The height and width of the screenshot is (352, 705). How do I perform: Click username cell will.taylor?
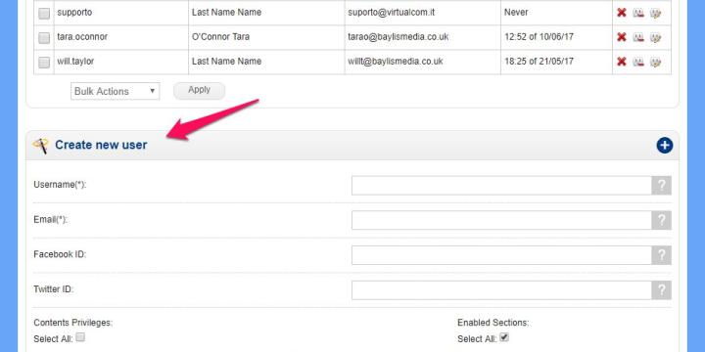coord(75,61)
